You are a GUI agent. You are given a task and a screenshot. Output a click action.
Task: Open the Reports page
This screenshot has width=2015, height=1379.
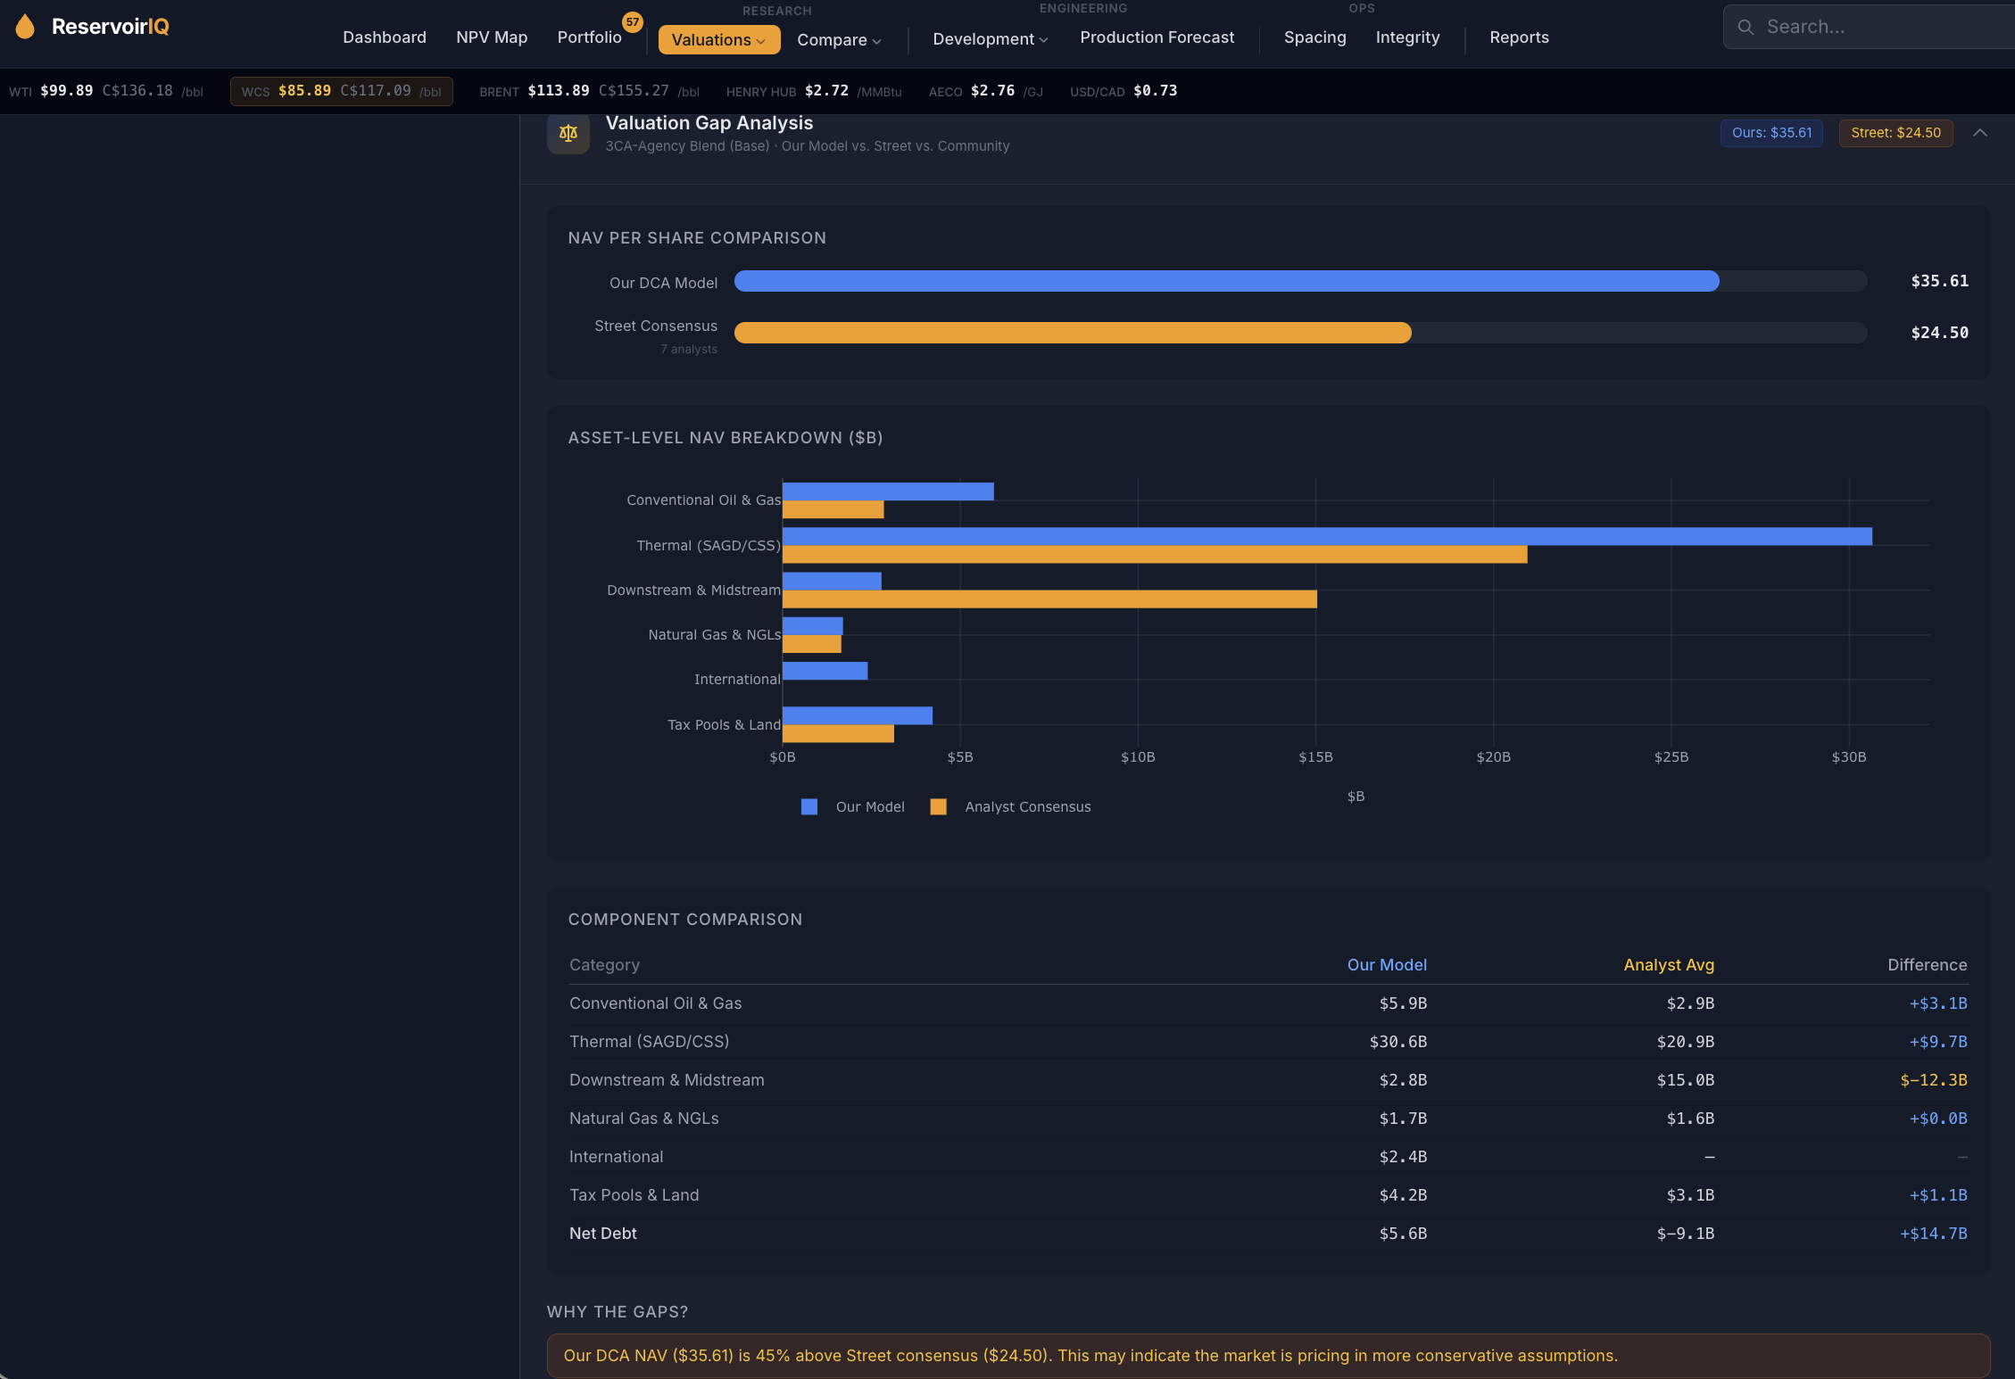coord(1519,37)
